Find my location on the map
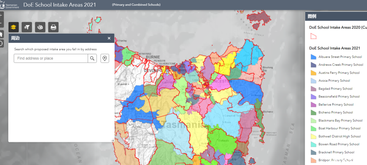 [x=1, y=43]
